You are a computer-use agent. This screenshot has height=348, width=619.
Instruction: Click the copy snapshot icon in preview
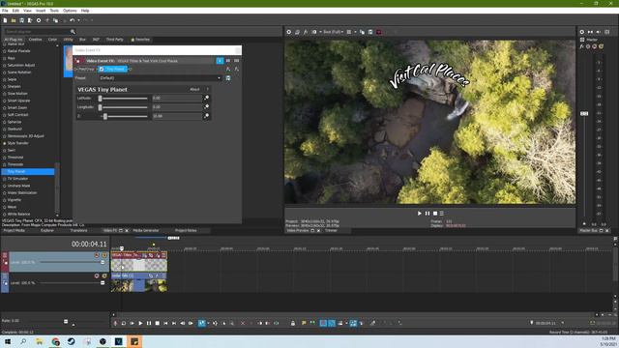point(362,32)
